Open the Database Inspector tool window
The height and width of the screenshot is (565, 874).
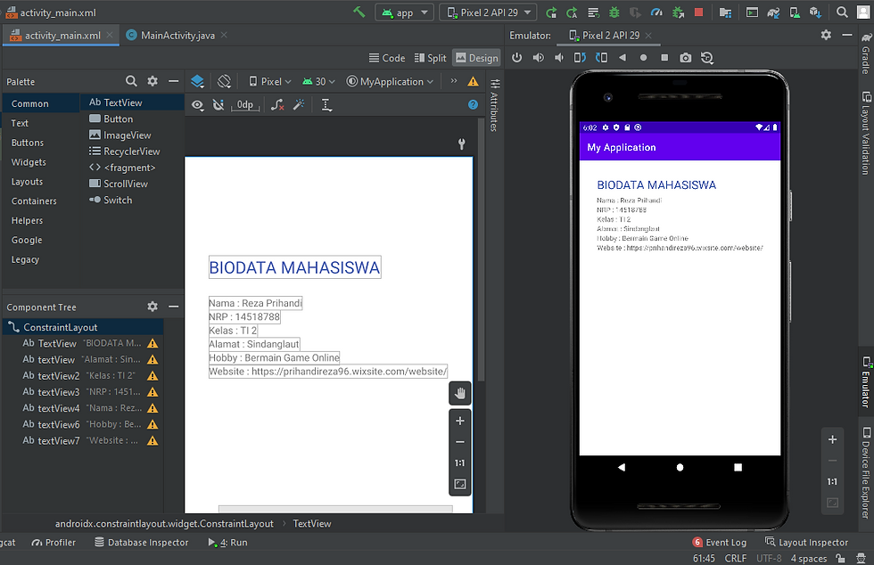[142, 542]
